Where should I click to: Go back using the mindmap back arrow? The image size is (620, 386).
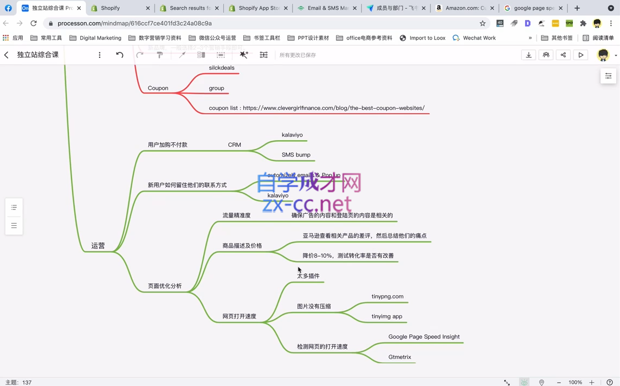point(7,55)
